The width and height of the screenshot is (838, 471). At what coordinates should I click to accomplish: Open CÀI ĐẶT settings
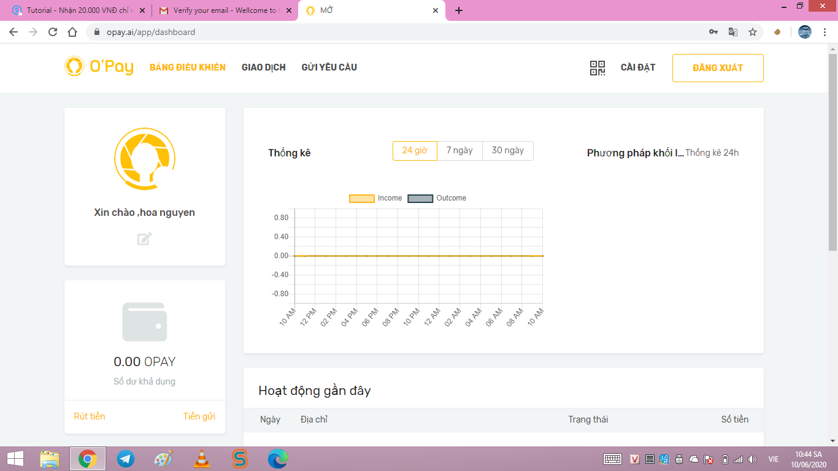[638, 67]
